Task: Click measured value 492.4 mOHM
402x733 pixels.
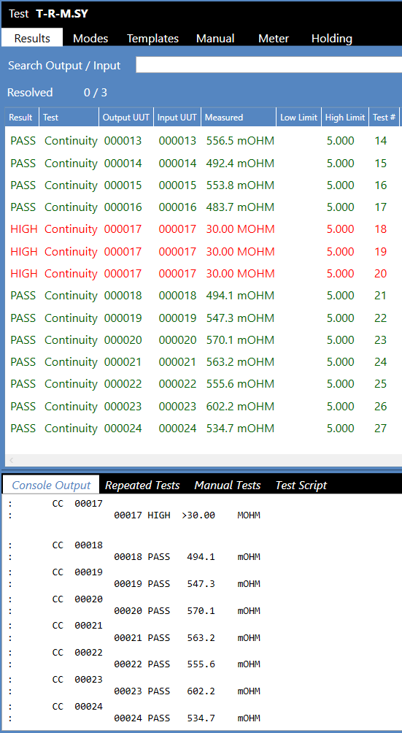Action: [240, 163]
